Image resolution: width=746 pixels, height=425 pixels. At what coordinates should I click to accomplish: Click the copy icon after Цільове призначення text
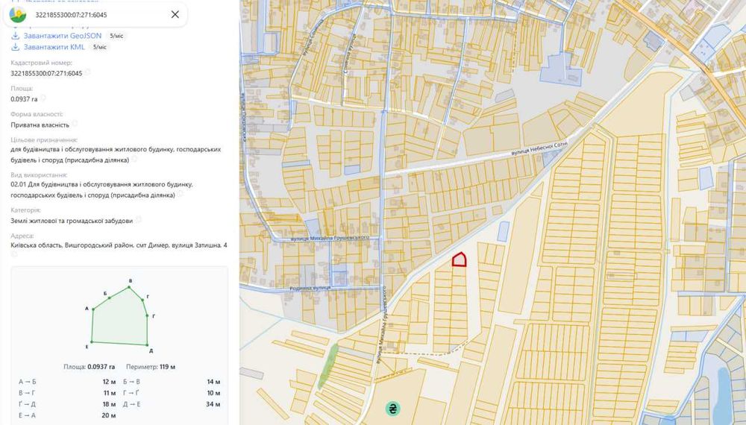pyautogui.click(x=134, y=160)
